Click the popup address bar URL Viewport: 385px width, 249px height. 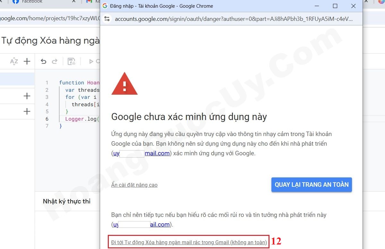234,19
